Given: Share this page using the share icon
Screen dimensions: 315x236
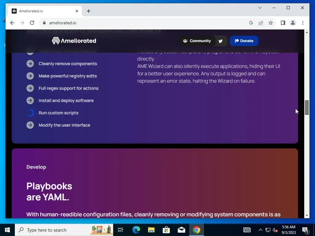Looking at the screenshot, I should click(x=261, y=23).
